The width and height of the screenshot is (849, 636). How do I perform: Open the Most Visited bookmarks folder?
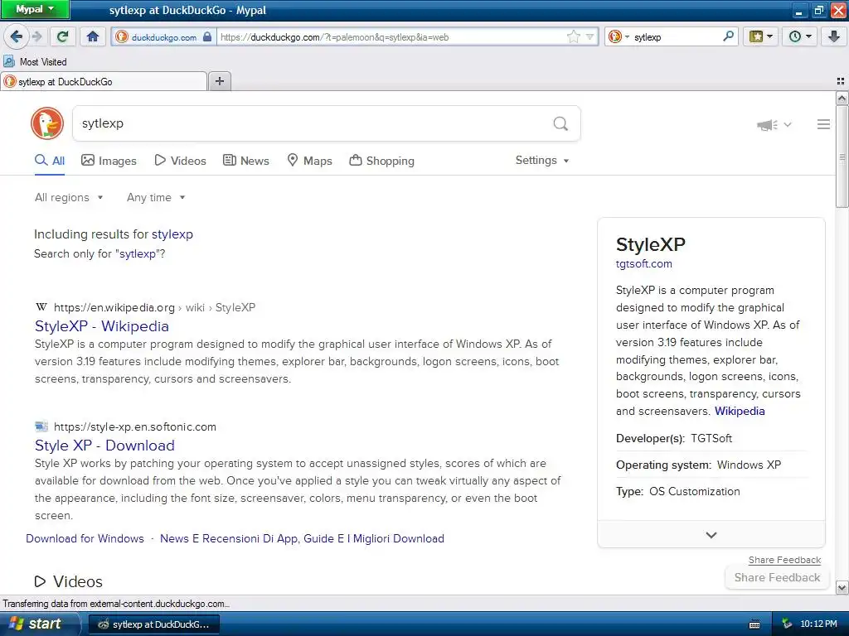(x=35, y=61)
